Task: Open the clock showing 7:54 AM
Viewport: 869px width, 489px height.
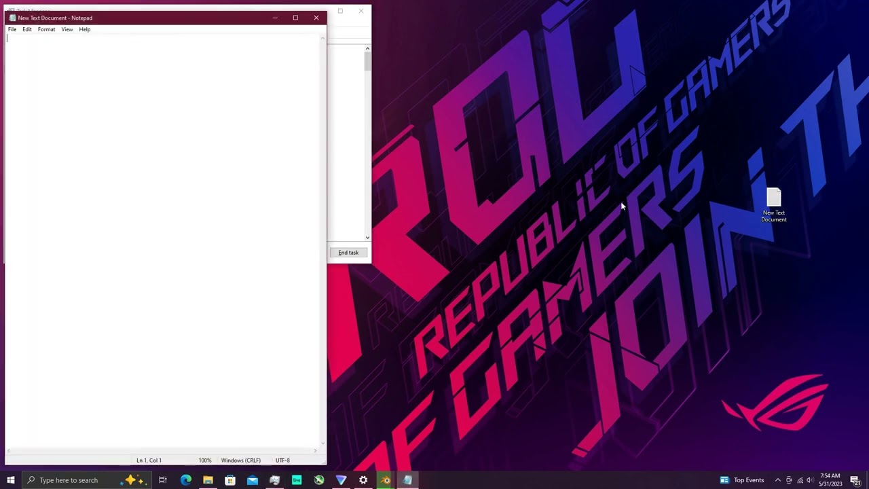Action: tap(830, 480)
